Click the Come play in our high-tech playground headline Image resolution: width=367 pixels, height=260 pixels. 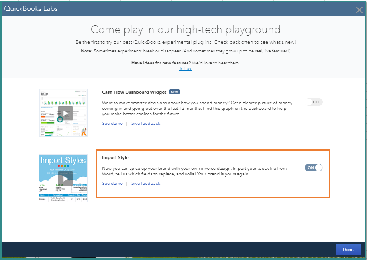(x=186, y=30)
